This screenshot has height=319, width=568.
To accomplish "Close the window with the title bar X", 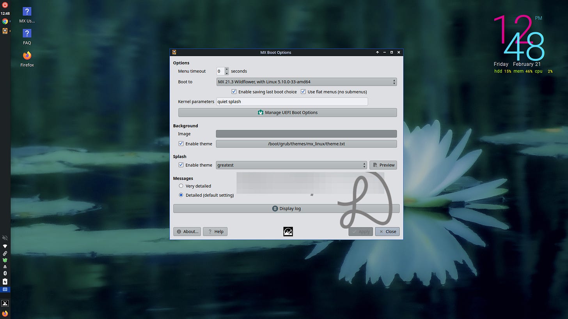I will (x=399, y=52).
